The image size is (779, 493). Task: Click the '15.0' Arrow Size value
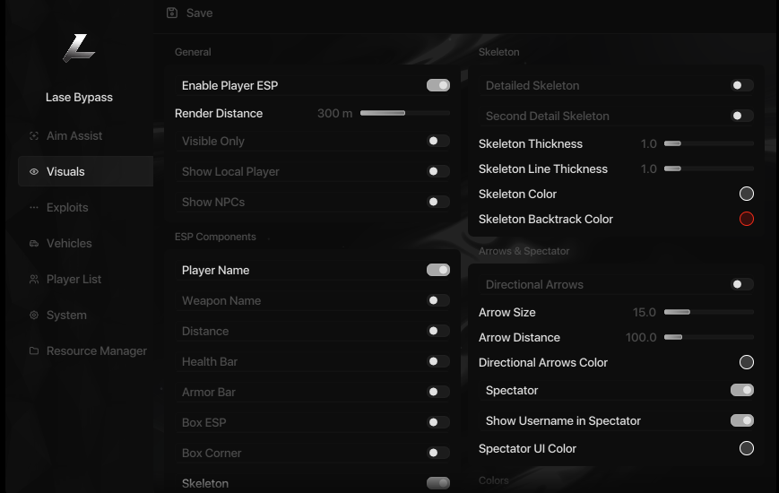[645, 312]
